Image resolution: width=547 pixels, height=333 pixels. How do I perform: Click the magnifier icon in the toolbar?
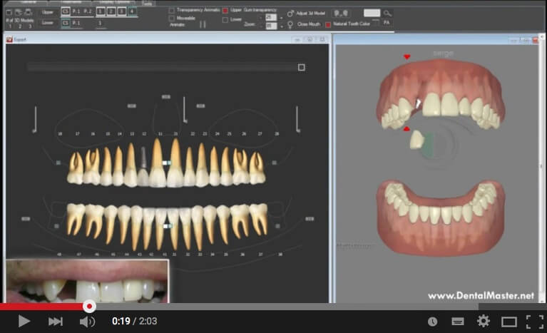pos(387,13)
